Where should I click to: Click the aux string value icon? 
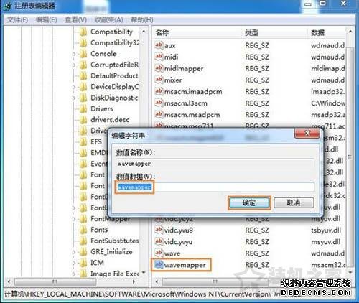tap(159, 45)
